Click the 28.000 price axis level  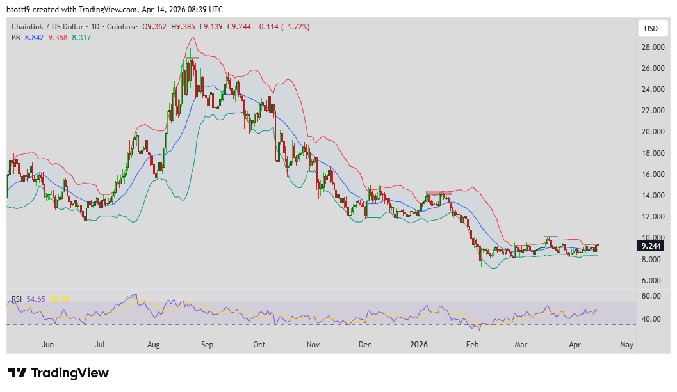point(653,46)
